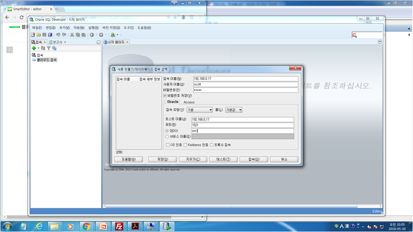The width and height of the screenshot is (413, 232).
Task: Switch to the Access tab
Action: point(189,102)
